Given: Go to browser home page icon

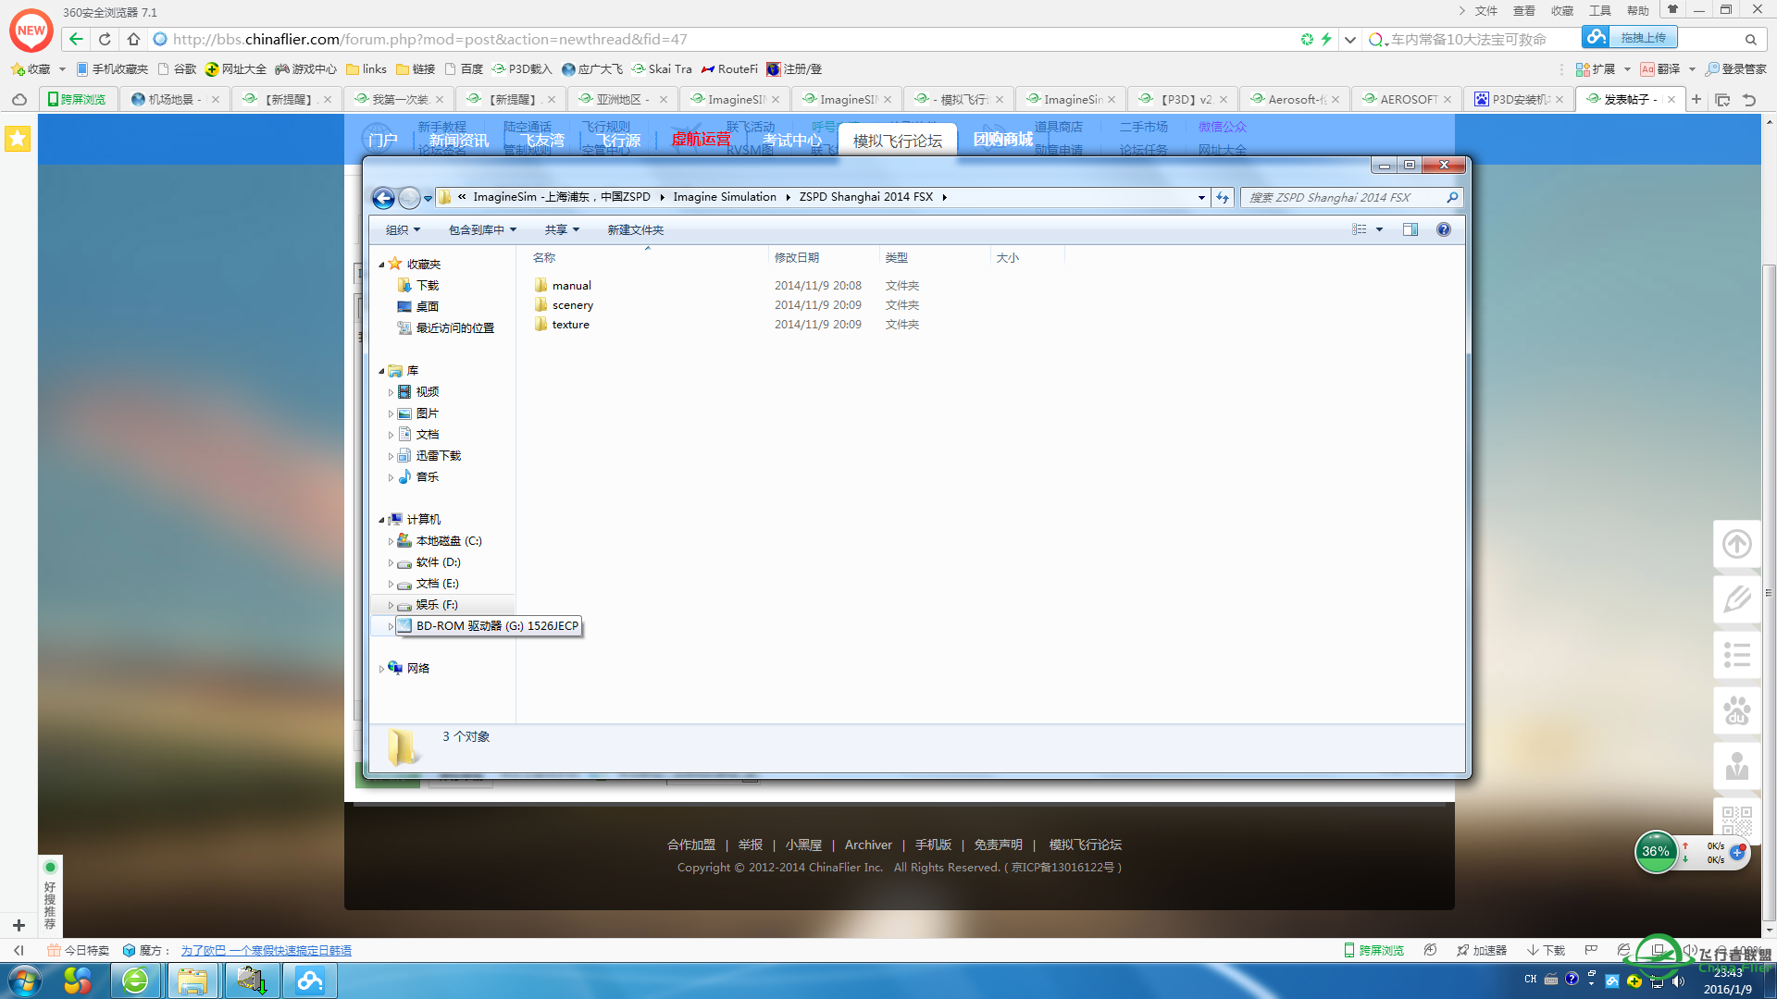Looking at the screenshot, I should click(133, 39).
